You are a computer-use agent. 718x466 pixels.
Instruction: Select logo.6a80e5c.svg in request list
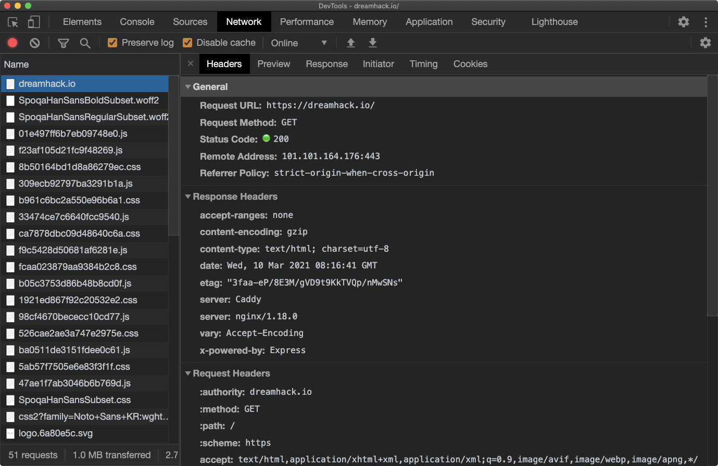tap(56, 433)
